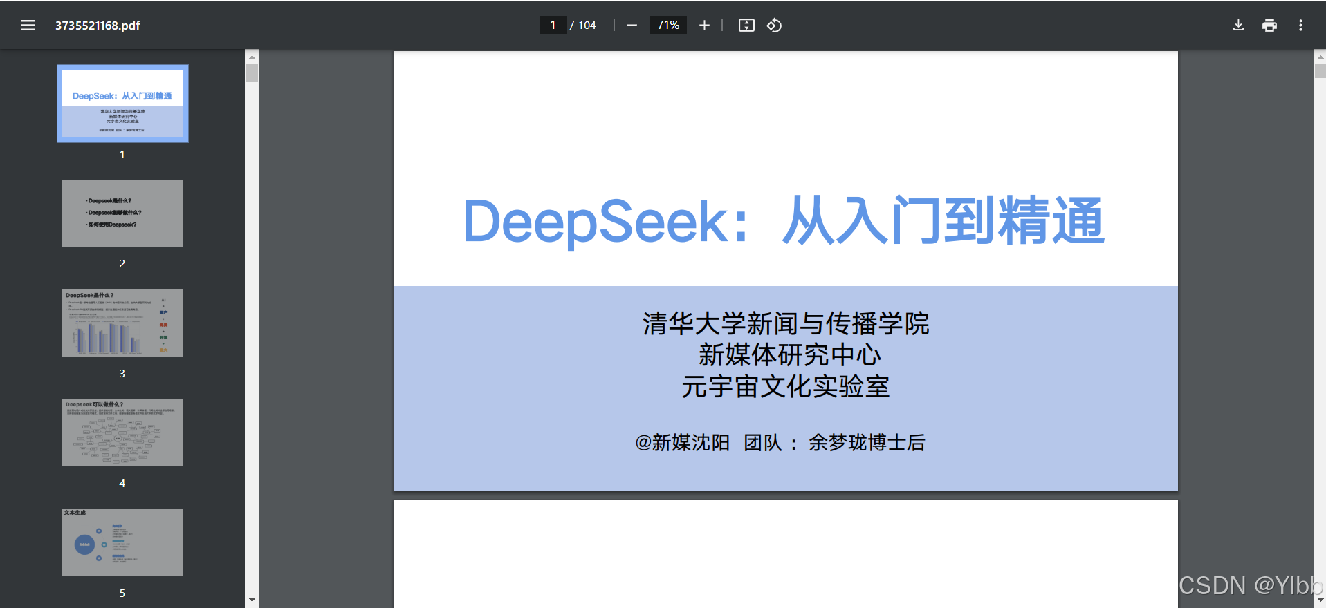Download the PDF file
Screen dimensions: 1326x608
click(1238, 26)
